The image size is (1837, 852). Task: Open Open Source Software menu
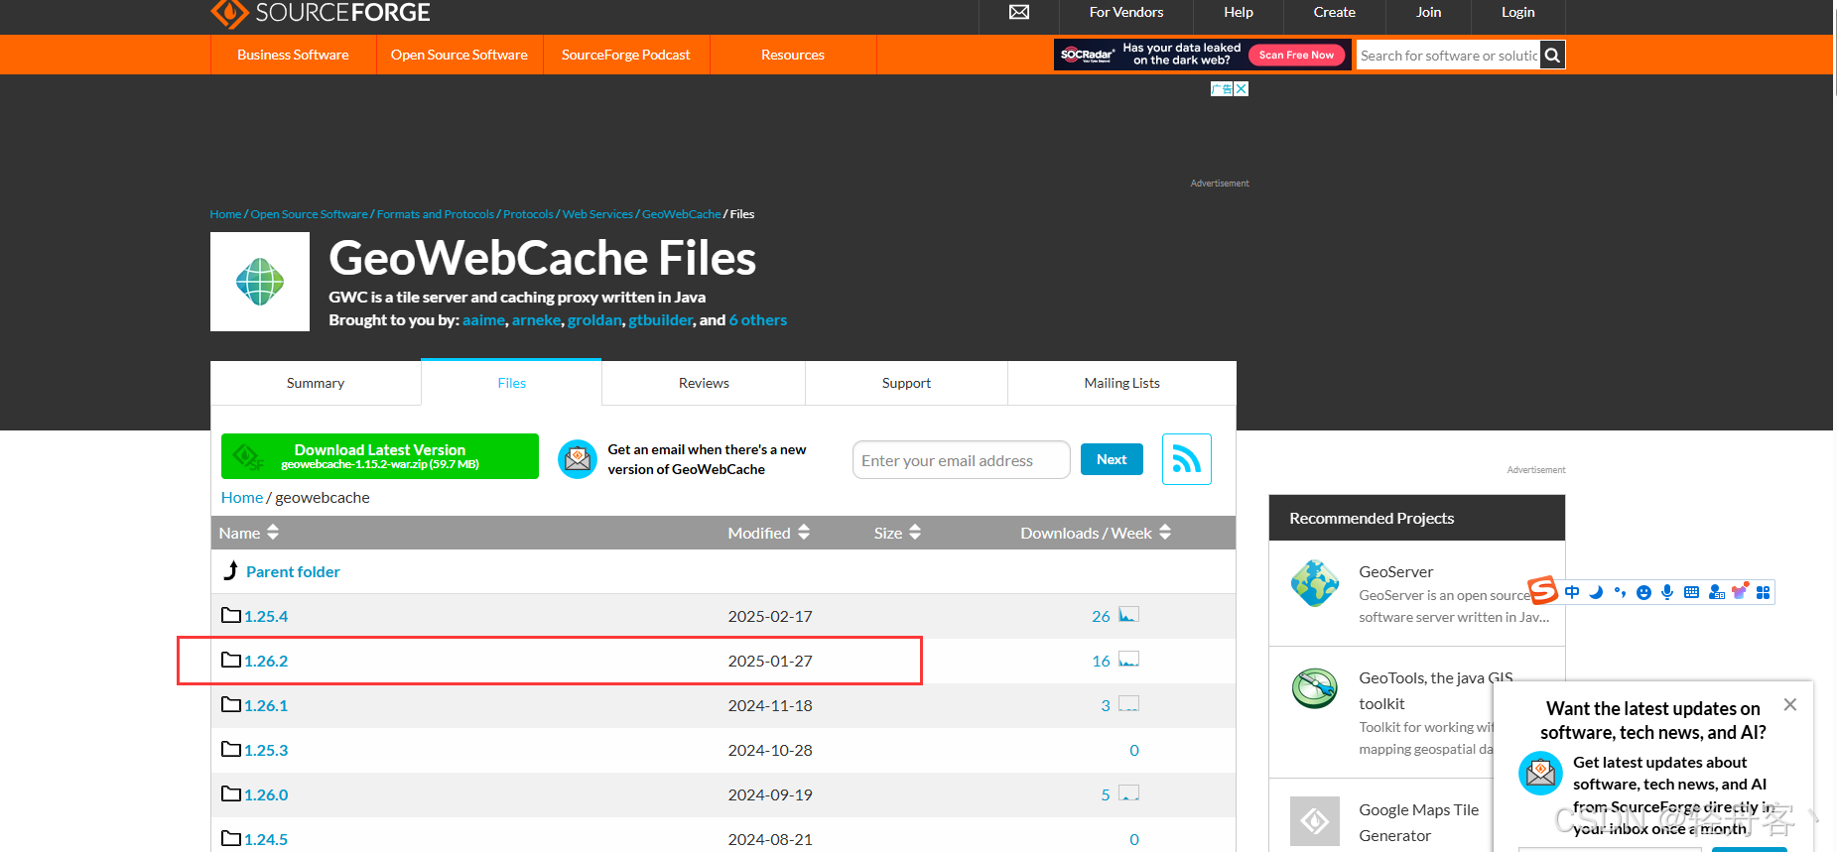[459, 55]
